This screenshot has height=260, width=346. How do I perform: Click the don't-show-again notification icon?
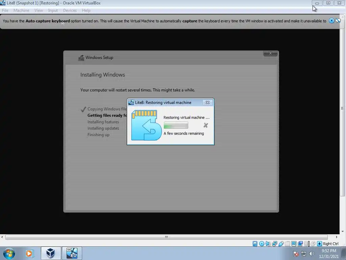338,21
